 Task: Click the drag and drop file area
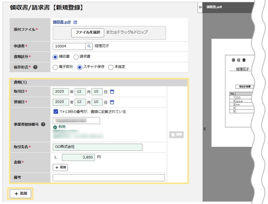(109, 33)
